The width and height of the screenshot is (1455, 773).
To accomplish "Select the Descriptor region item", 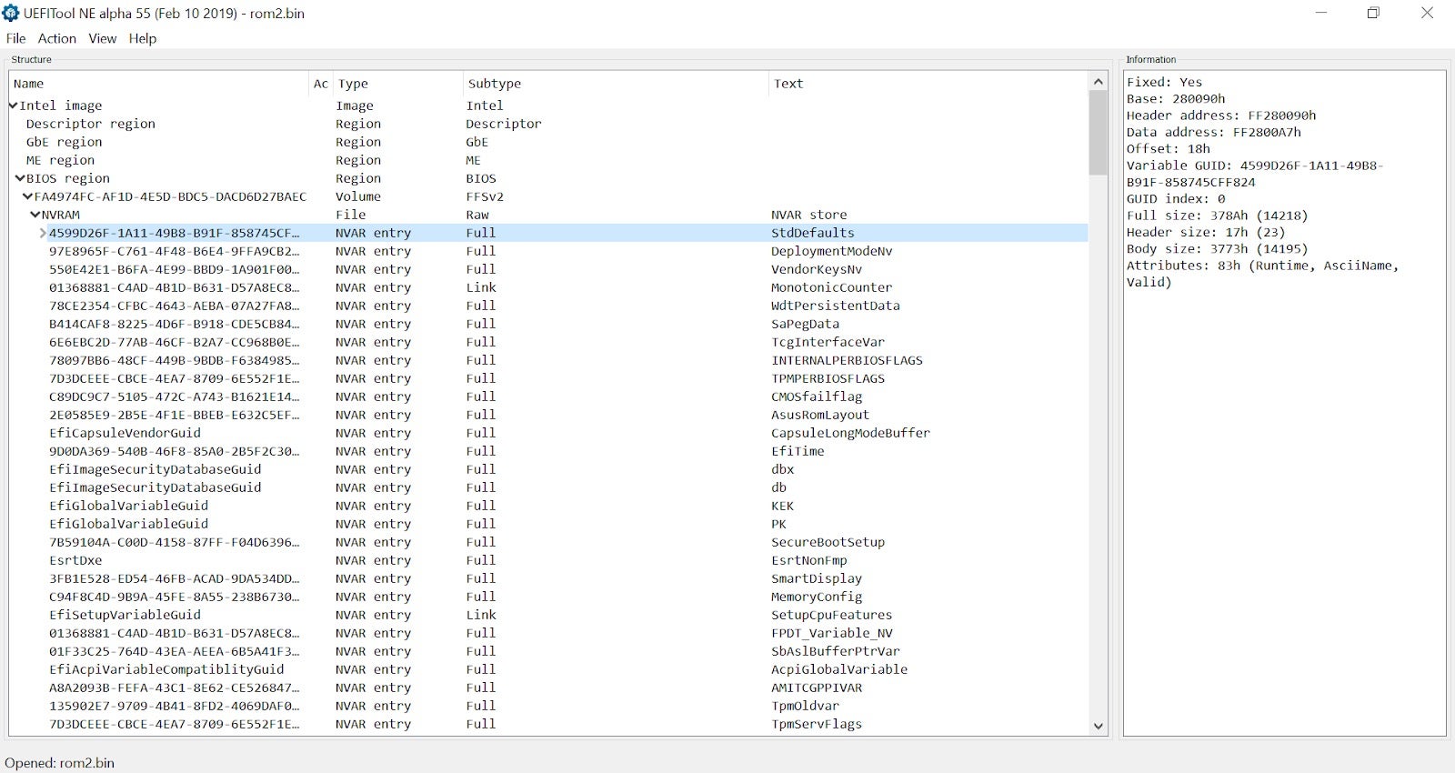I will click(91, 124).
